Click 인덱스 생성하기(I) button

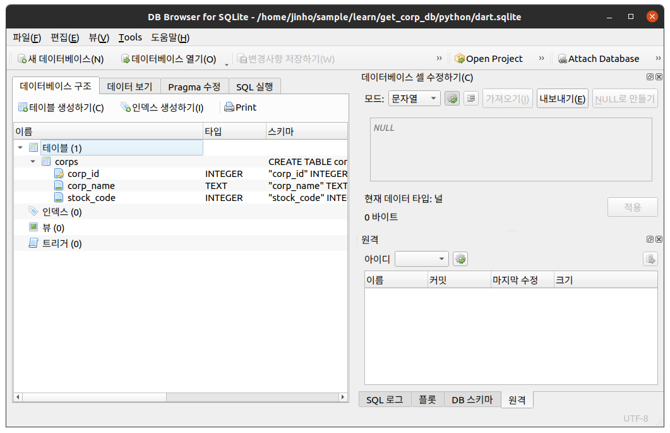pyautogui.click(x=162, y=107)
